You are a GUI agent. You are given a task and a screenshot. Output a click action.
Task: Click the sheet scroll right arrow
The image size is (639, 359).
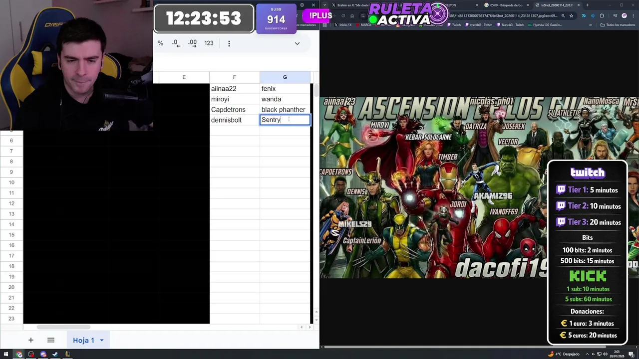(x=310, y=327)
